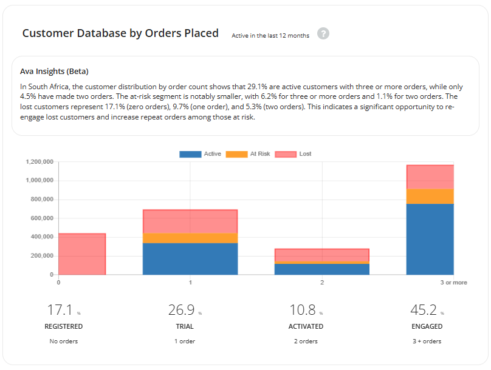Select the At Risk segment of the 1-order bar
Screen dimensions: 491x370
(x=190, y=238)
